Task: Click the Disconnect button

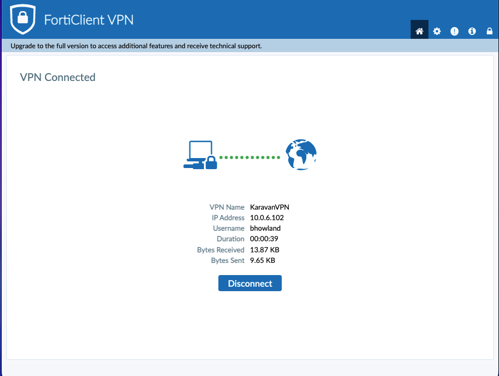Action: click(249, 283)
